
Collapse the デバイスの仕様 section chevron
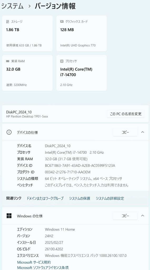pyautogui.click(x=143, y=132)
